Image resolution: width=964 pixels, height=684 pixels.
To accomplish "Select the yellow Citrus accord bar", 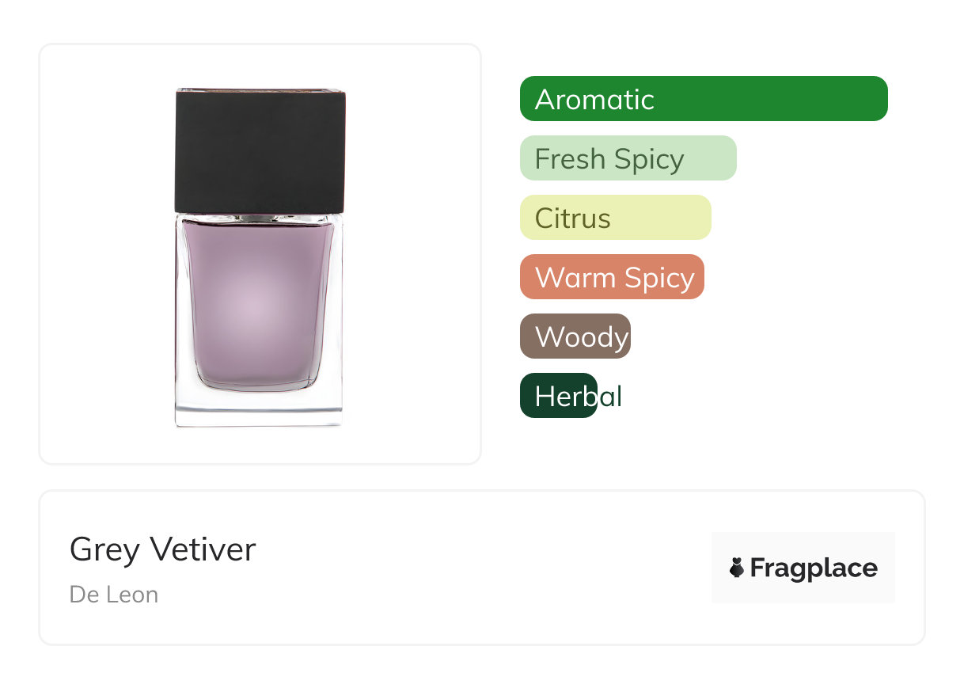I will click(615, 218).
